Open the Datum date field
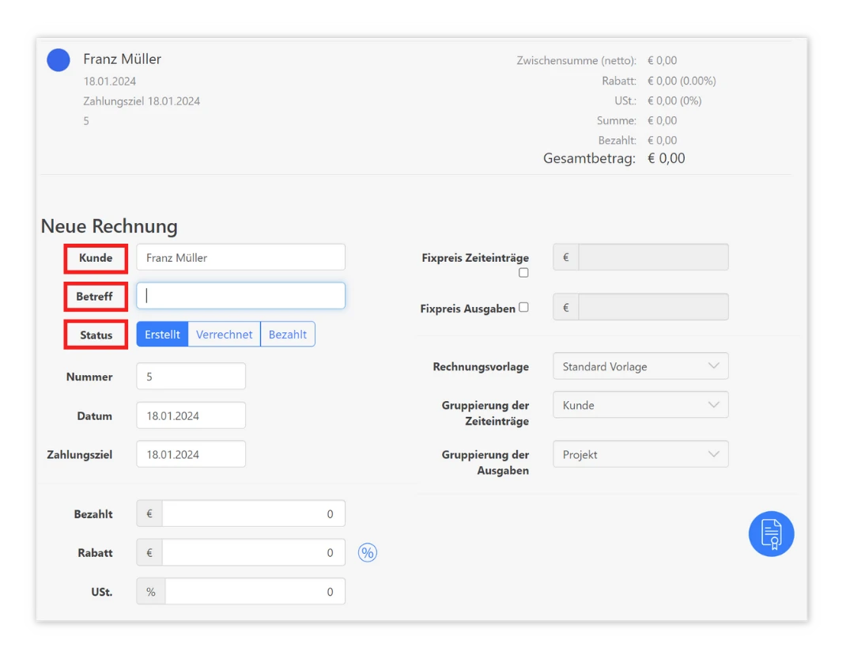The height and width of the screenshot is (663, 846). [191, 415]
